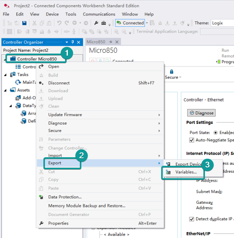The image size is (234, 238).
Task: Select Disconnect in context menu
Action: 59,83
